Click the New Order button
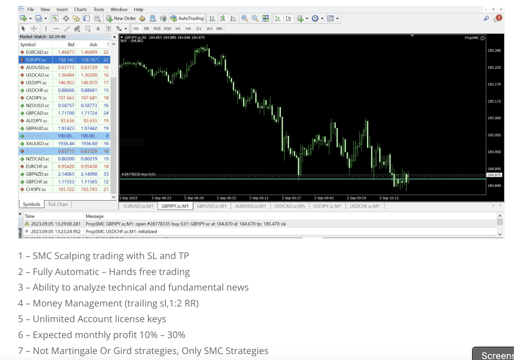 [121, 18]
